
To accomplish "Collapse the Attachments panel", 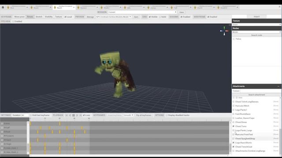I will pyautogui.click(x=278, y=86).
